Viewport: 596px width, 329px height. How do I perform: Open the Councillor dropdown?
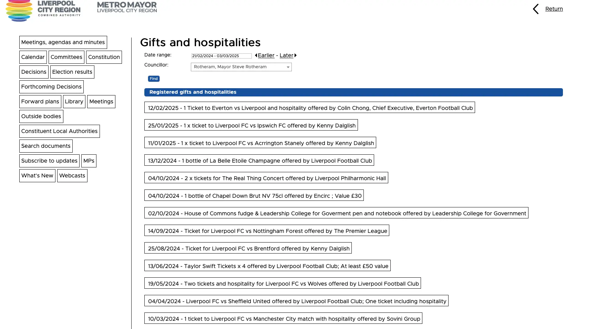pos(241,67)
